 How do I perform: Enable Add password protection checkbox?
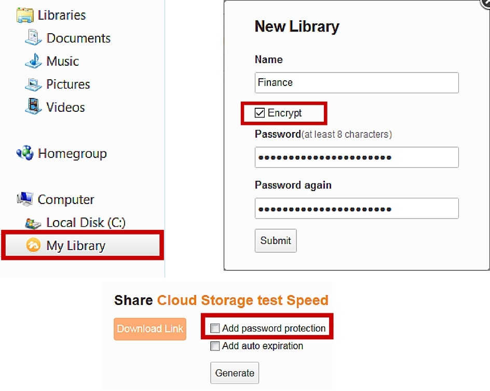coord(215,328)
